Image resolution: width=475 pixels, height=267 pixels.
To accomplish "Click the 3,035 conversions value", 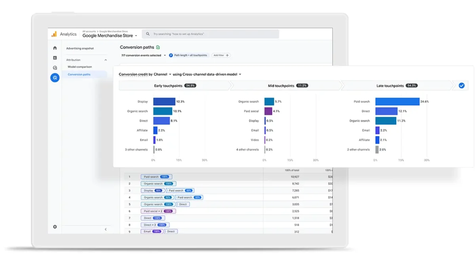I will point(295,205).
